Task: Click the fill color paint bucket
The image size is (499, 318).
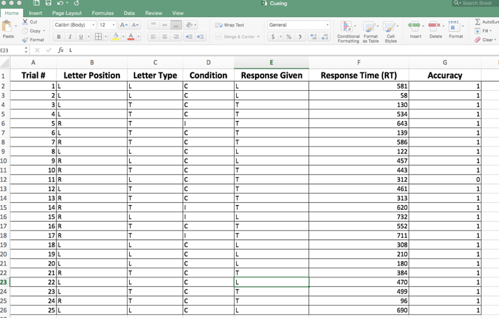Action: tap(116, 37)
